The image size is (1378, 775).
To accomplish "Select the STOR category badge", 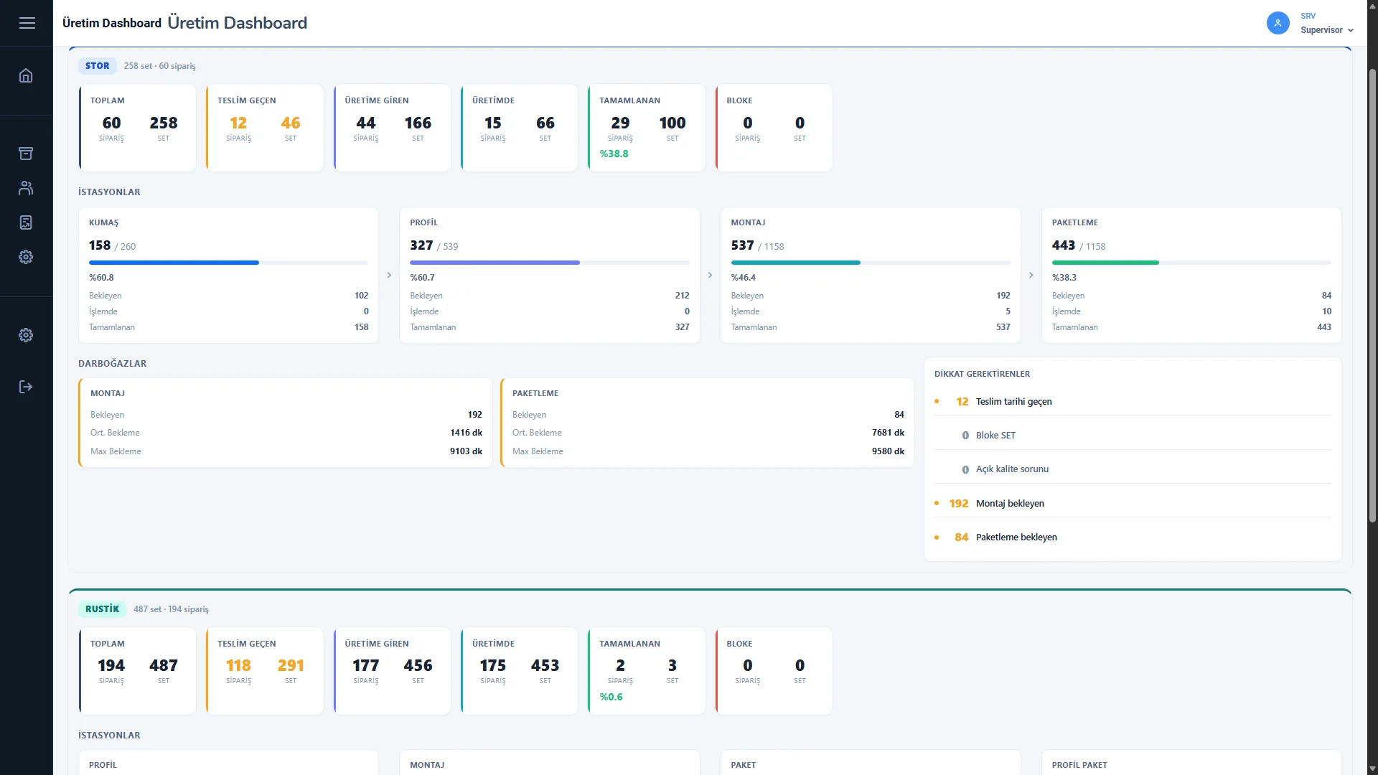I will click(x=98, y=65).
